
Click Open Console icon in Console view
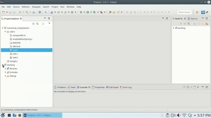tap(195, 87)
